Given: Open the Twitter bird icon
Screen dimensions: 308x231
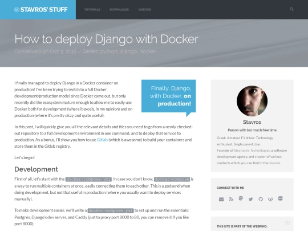Looking at the screenshot, I should [x=250, y=199].
